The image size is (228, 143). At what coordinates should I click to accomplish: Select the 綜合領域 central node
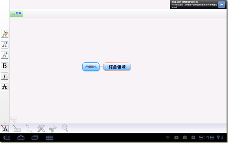pyautogui.click(x=117, y=67)
